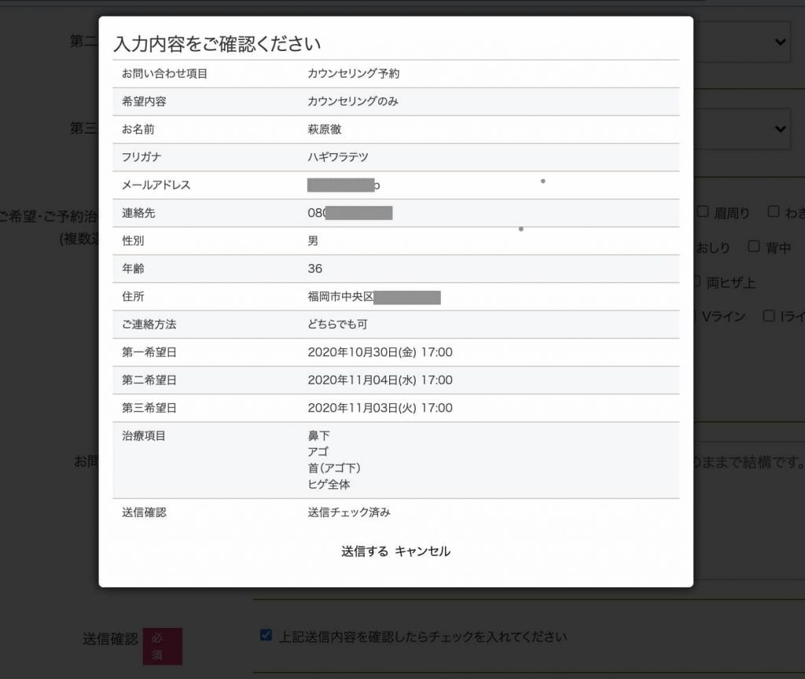The image size is (805, 679).
Task: Click the カウンセリング予約 inquiry value
Action: point(354,74)
